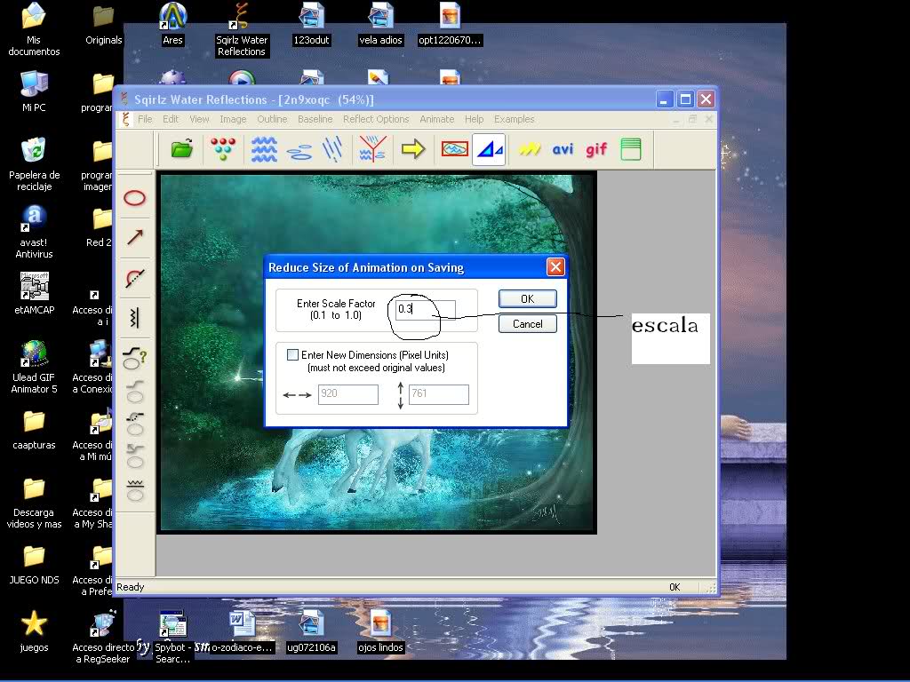Select the diagonal arrow tool
The height and width of the screenshot is (682, 910).
(x=135, y=237)
